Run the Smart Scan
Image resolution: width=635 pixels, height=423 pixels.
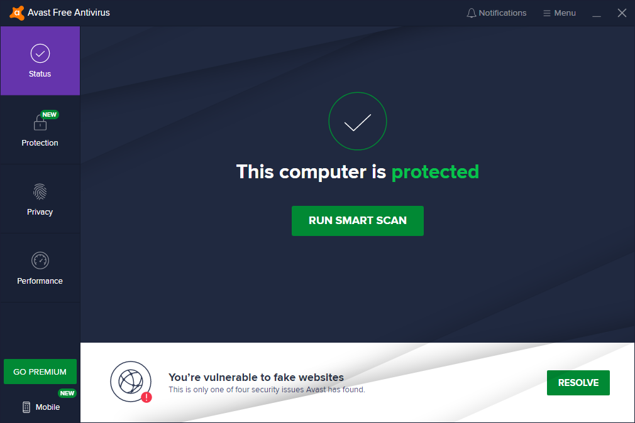pyautogui.click(x=358, y=221)
